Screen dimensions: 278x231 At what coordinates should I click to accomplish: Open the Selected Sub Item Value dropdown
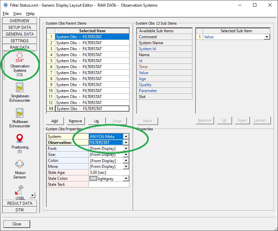(267, 37)
